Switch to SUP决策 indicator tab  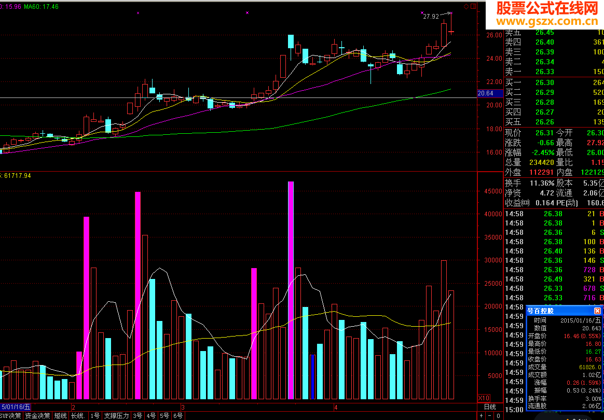[x=11, y=416]
